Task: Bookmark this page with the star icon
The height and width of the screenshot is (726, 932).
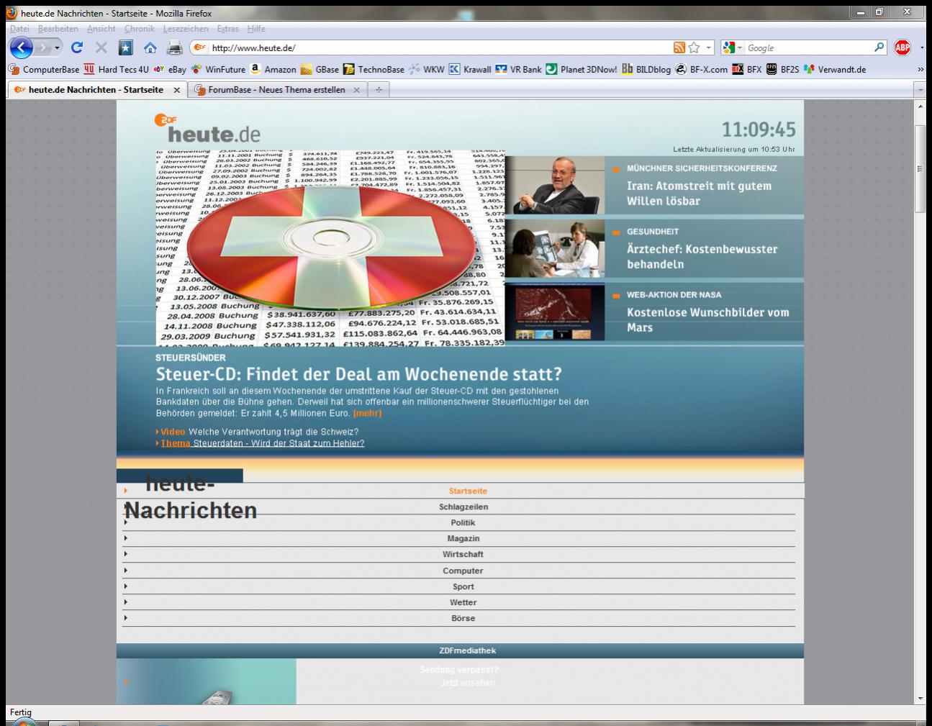Action: coord(694,47)
